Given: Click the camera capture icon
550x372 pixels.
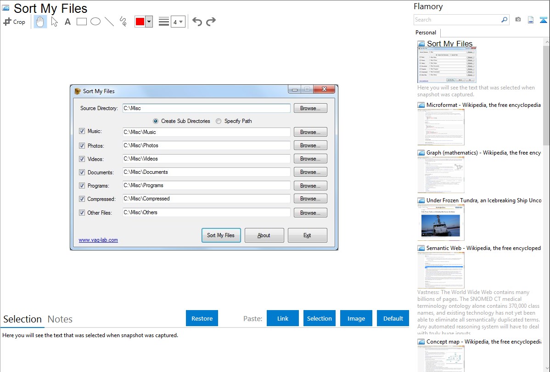Looking at the screenshot, I should [x=518, y=20].
